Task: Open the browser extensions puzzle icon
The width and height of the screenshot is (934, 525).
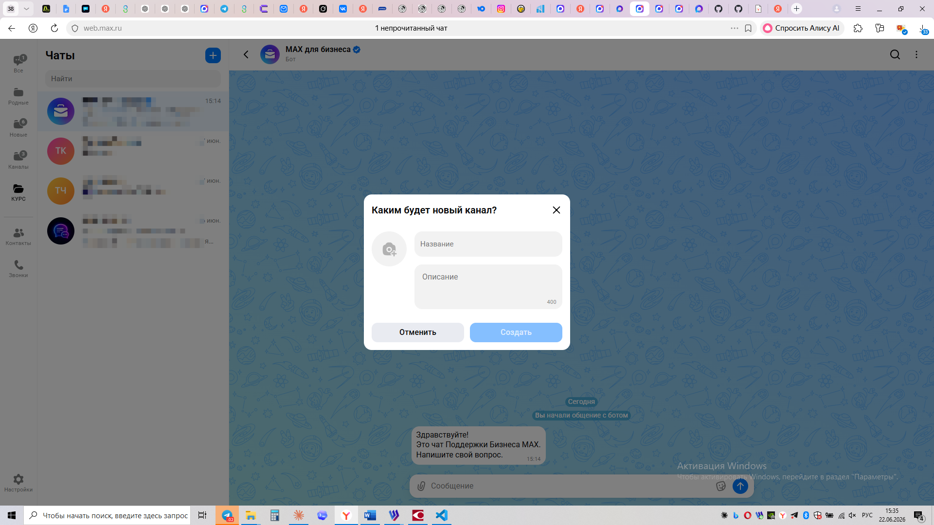Action: pyautogui.click(x=858, y=28)
